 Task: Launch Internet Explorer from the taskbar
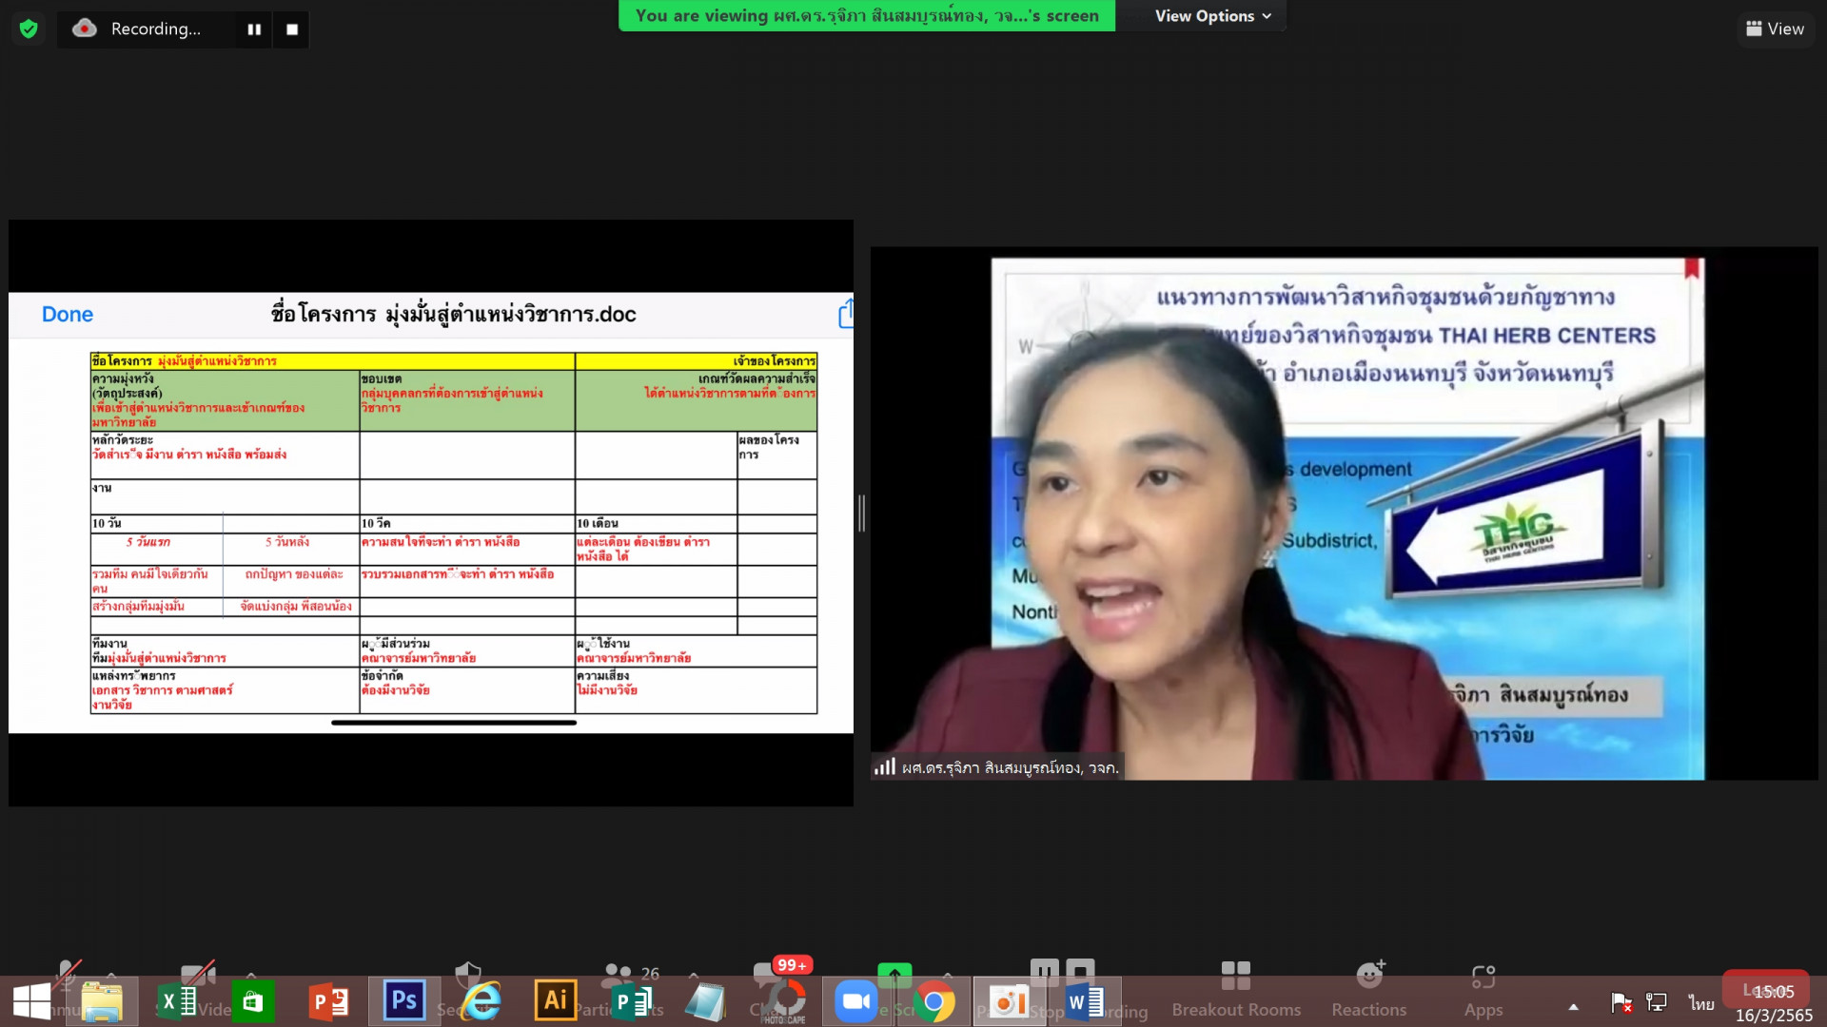coord(481,1002)
